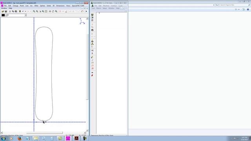Open the Dimensions menu
This screenshot has width=251, height=141.
pyautogui.click(x=60, y=6)
